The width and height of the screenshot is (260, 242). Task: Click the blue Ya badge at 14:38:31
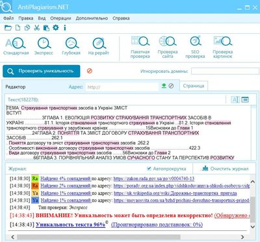[x=35, y=200]
